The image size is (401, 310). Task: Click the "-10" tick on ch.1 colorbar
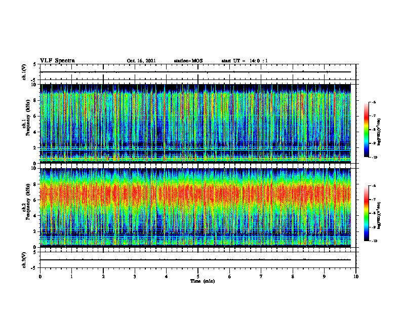click(x=374, y=158)
